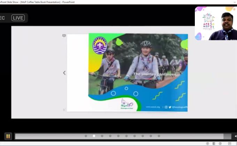Click the next slide arrow in status bar

(x=220, y=144)
